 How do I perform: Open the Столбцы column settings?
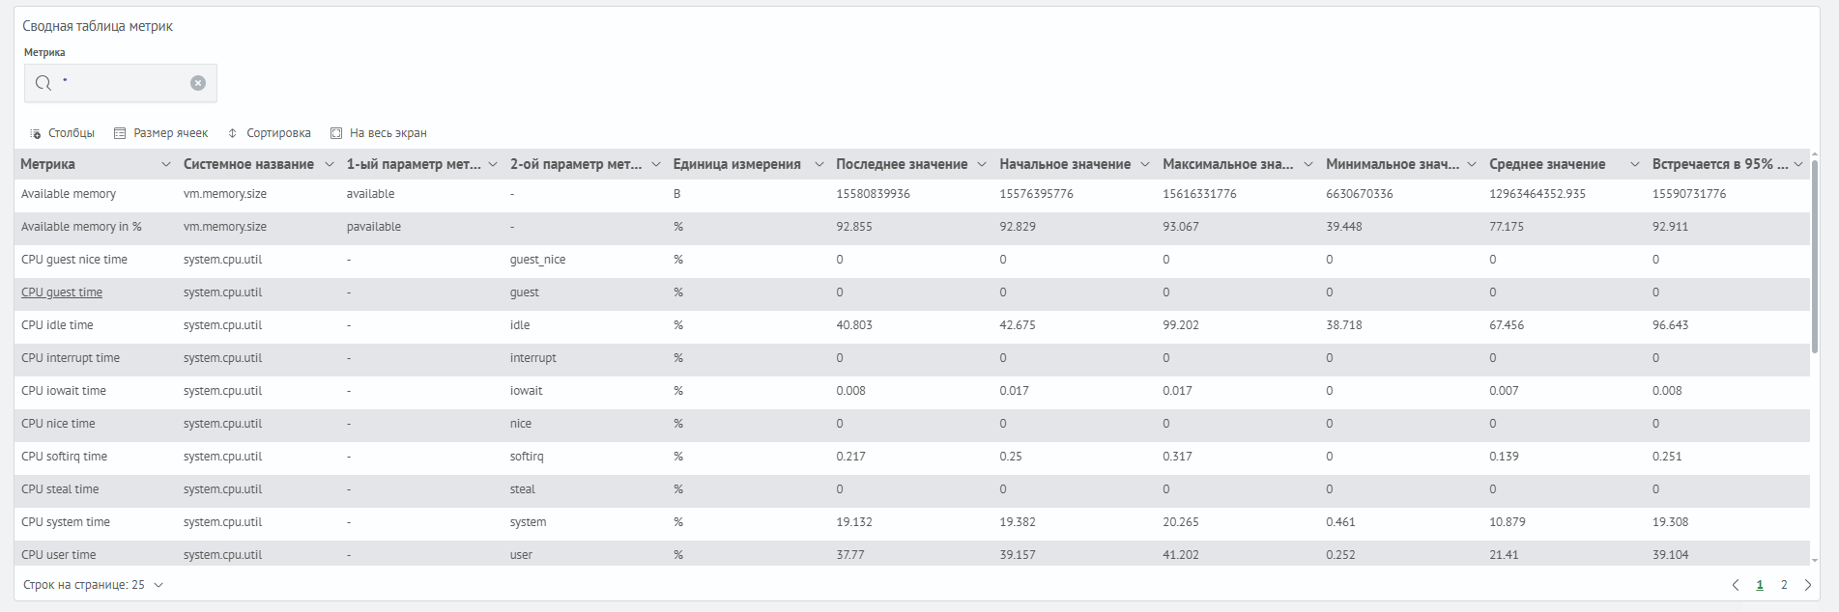[x=62, y=133]
